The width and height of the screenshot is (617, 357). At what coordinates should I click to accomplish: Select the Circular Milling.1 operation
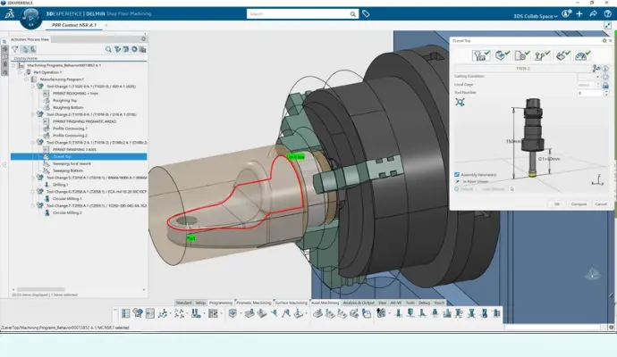(x=67, y=199)
